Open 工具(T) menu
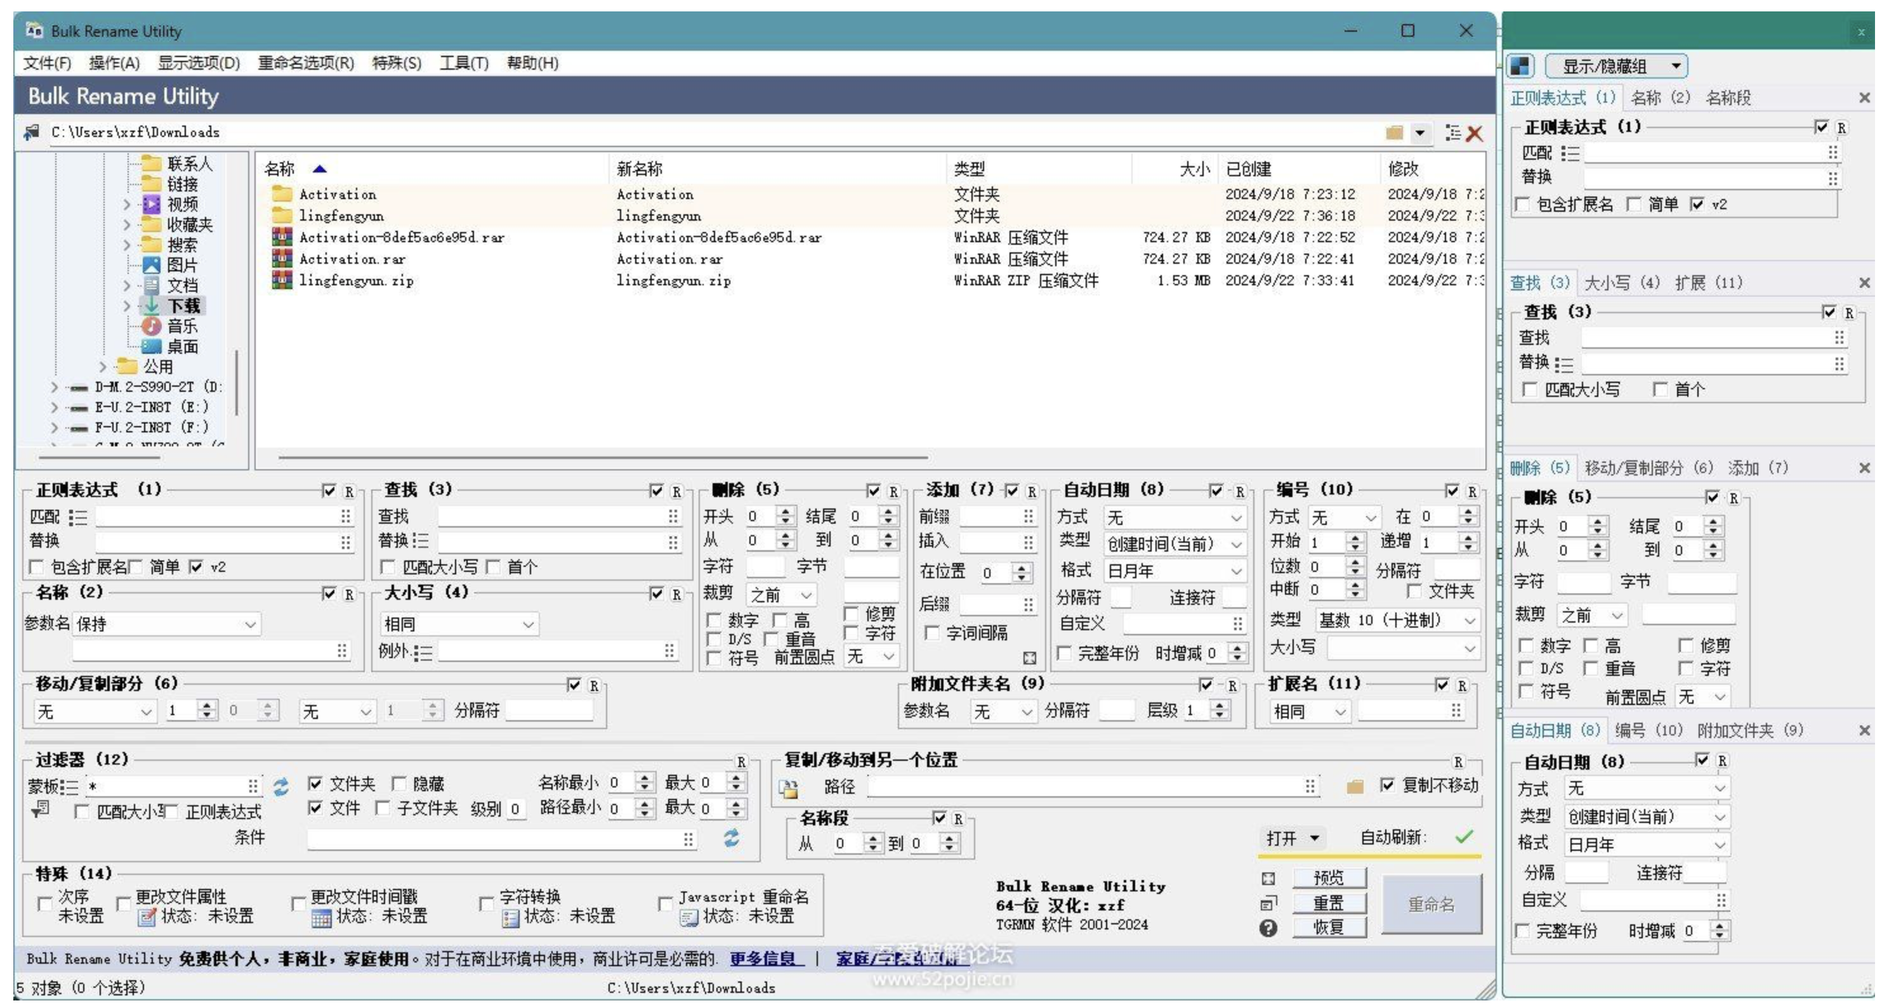1882x1003 pixels. (464, 63)
